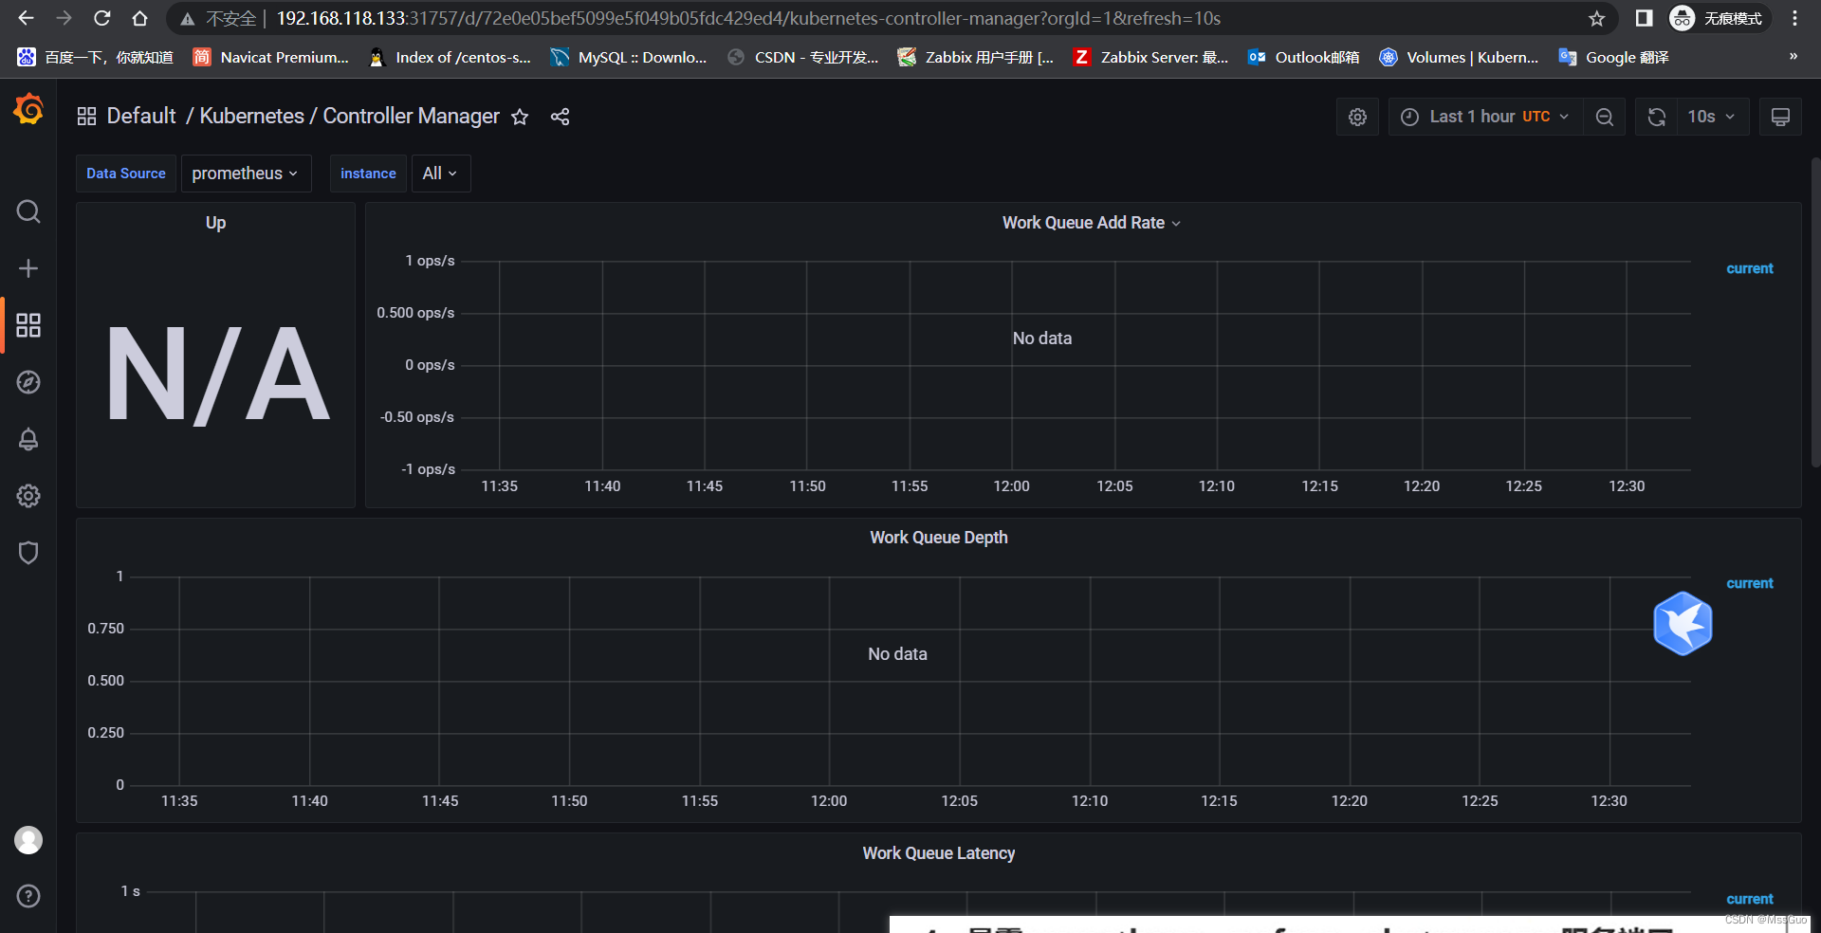Go to browser home page
The image size is (1821, 933).
(x=139, y=18)
